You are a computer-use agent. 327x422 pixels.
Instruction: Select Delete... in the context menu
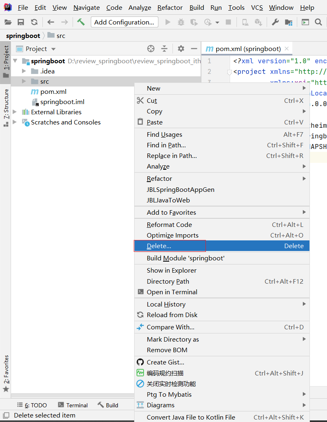(159, 246)
